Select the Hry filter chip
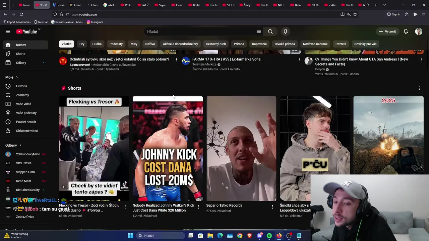The width and height of the screenshot is (429, 241). (82, 44)
